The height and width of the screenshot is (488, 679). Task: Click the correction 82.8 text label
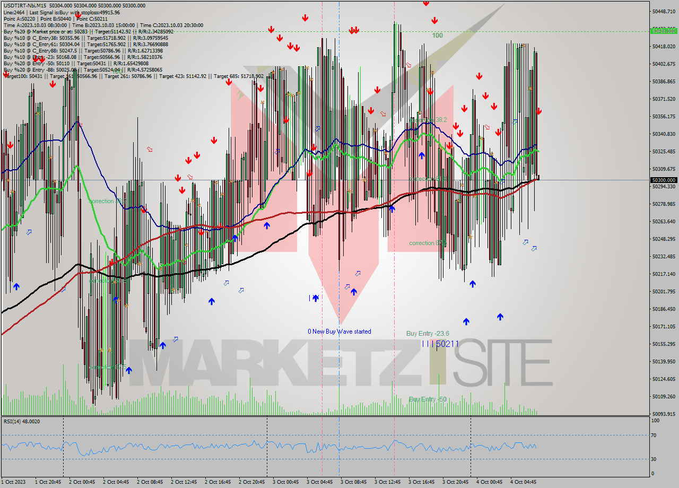pos(428,243)
